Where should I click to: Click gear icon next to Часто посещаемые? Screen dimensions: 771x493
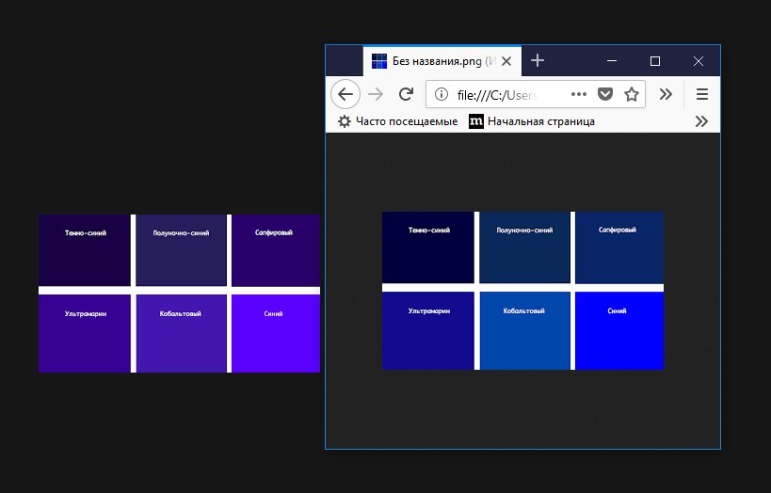tap(345, 121)
